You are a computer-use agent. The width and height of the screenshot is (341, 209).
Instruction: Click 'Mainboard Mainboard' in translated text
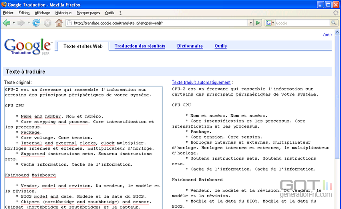click(x=197, y=180)
